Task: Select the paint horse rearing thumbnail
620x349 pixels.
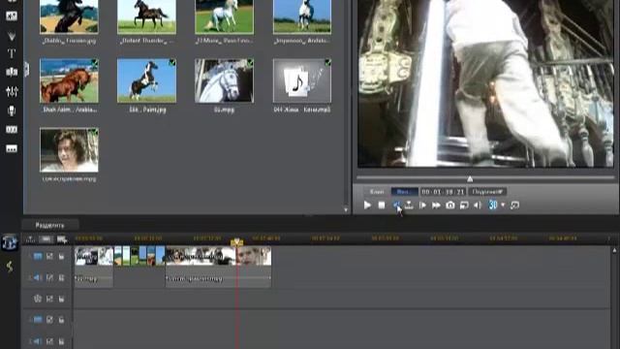Action: (x=146, y=80)
